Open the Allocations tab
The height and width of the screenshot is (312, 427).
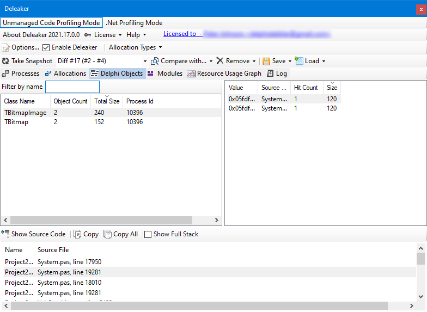click(x=65, y=74)
